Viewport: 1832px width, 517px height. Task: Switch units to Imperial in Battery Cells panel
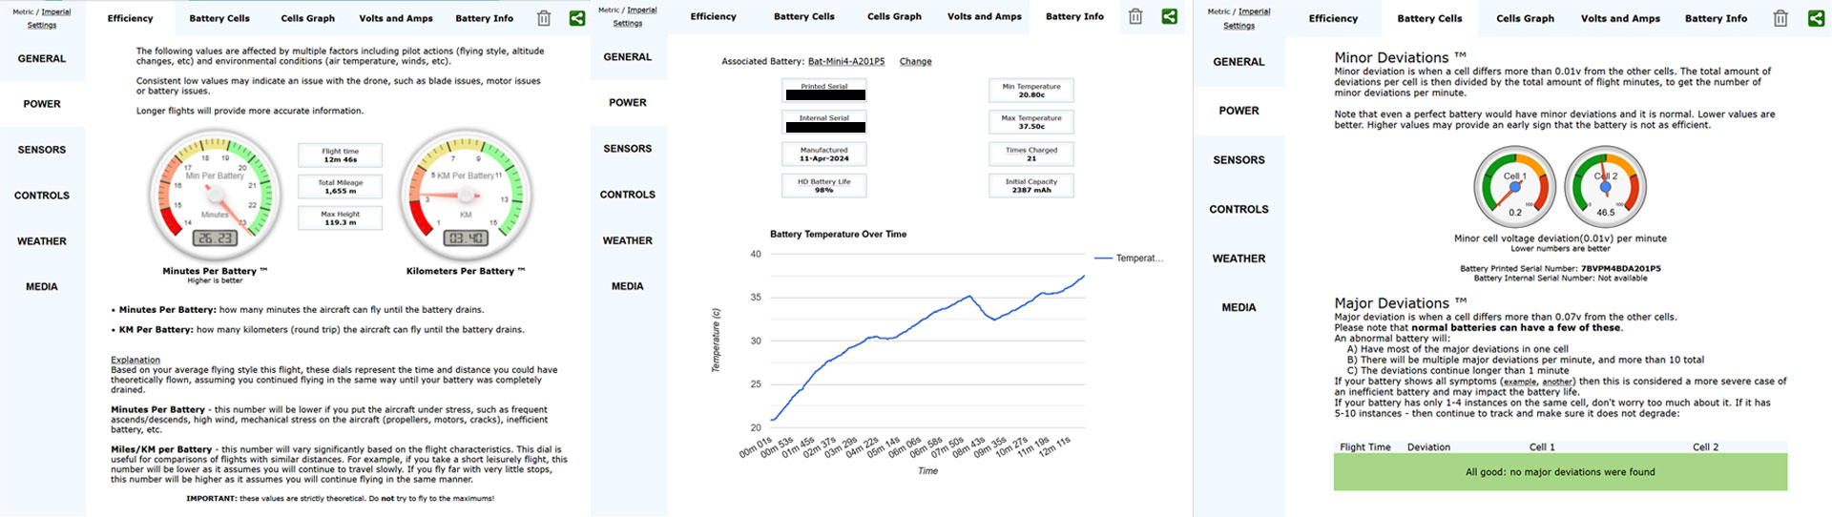(x=1255, y=12)
